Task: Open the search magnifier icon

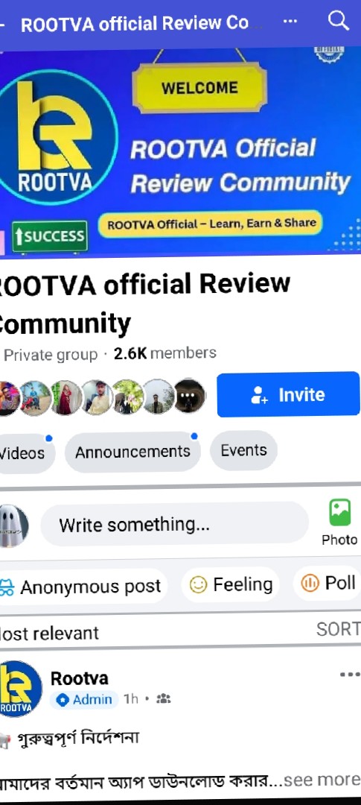Action: [x=339, y=21]
